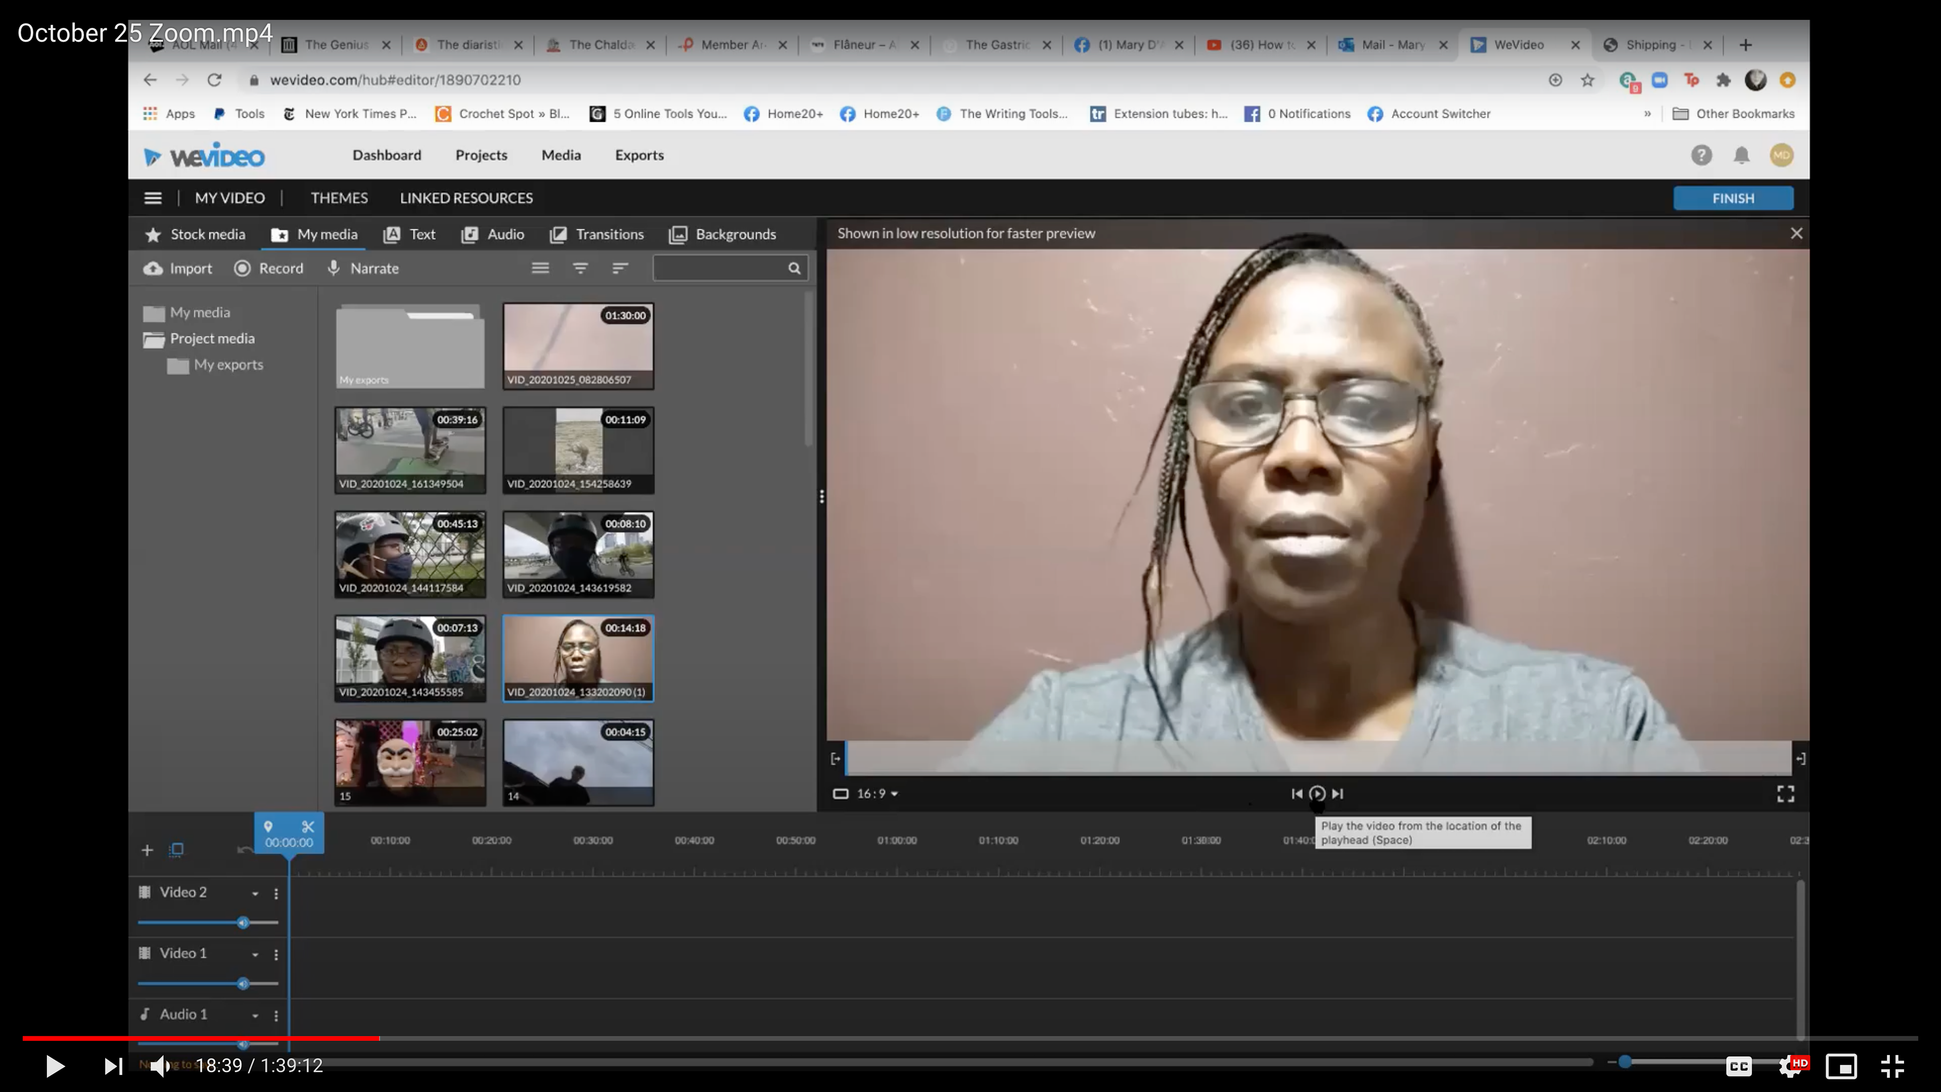Click the Narrate microphone icon

coord(334,268)
